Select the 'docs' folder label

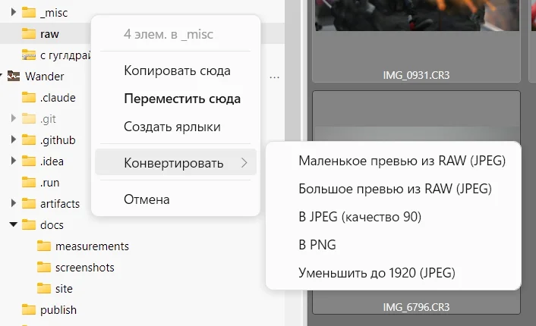(x=52, y=225)
